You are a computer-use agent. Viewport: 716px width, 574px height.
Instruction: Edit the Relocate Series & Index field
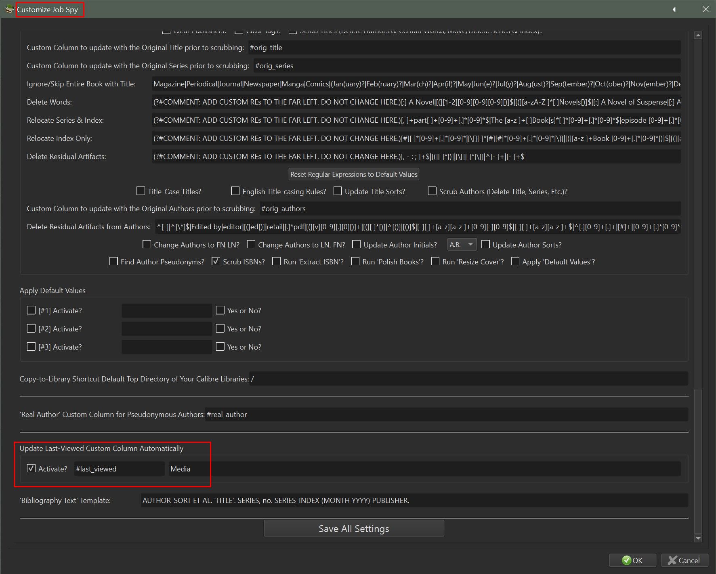pos(416,120)
